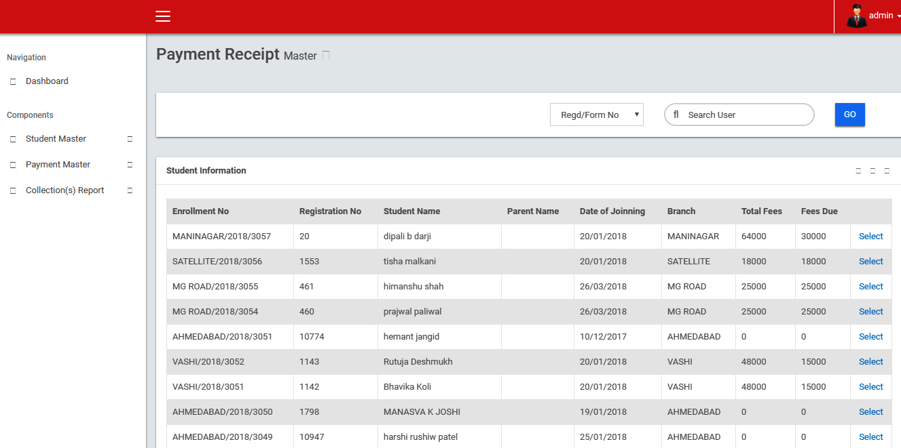901x448 pixels.
Task: Expand the Collection(s) Report submenu arrow
Action: (x=130, y=190)
